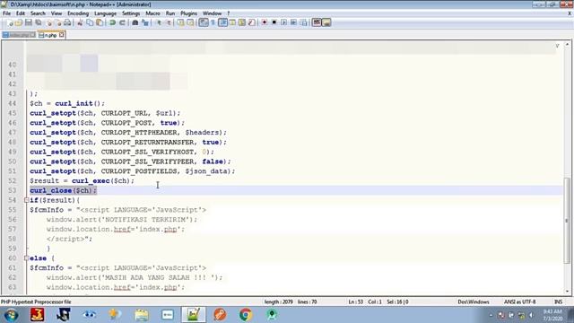Stop macro recording
Image resolution: width=574 pixels, height=323 pixels.
pyautogui.click(x=274, y=22)
